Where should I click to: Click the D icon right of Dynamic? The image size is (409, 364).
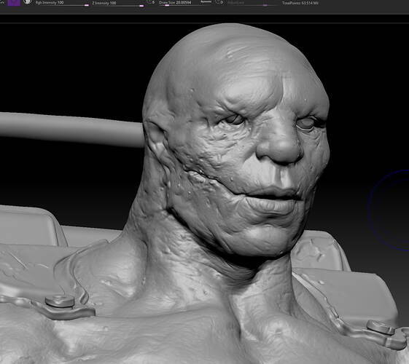tap(220, 2)
